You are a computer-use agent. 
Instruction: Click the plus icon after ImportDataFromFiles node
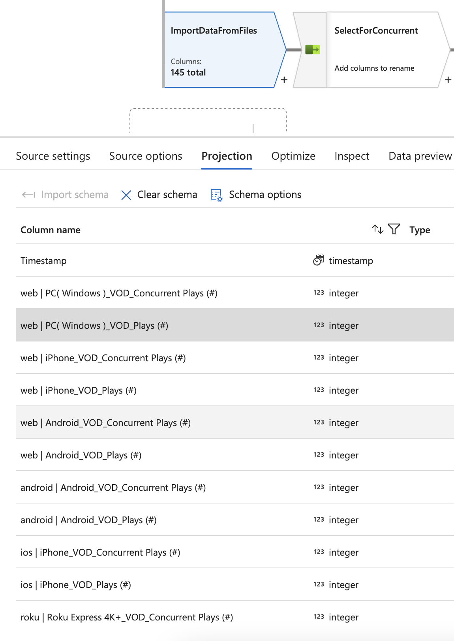click(x=284, y=80)
